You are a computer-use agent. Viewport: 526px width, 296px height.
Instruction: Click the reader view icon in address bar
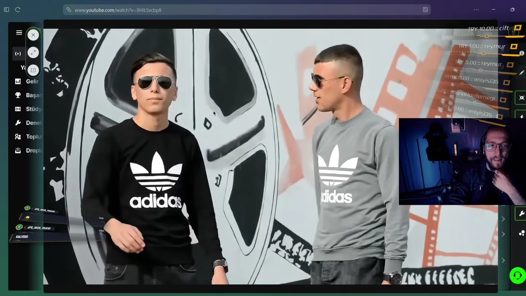425,10
